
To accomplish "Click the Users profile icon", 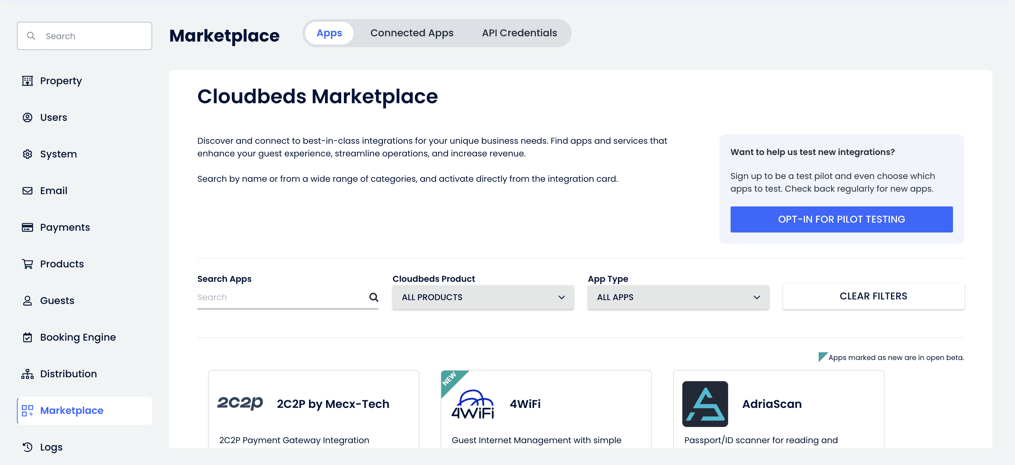I will click(x=27, y=117).
